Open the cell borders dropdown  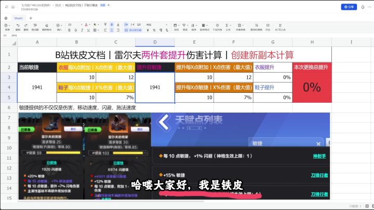96,30
